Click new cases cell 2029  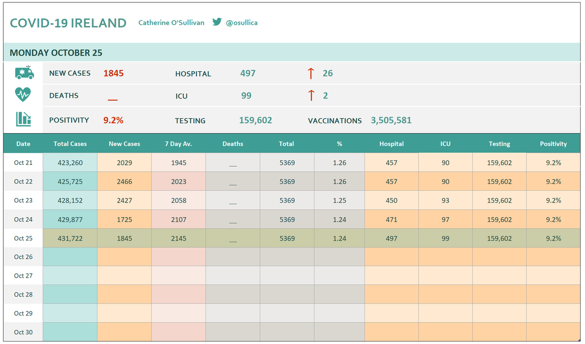tap(124, 162)
